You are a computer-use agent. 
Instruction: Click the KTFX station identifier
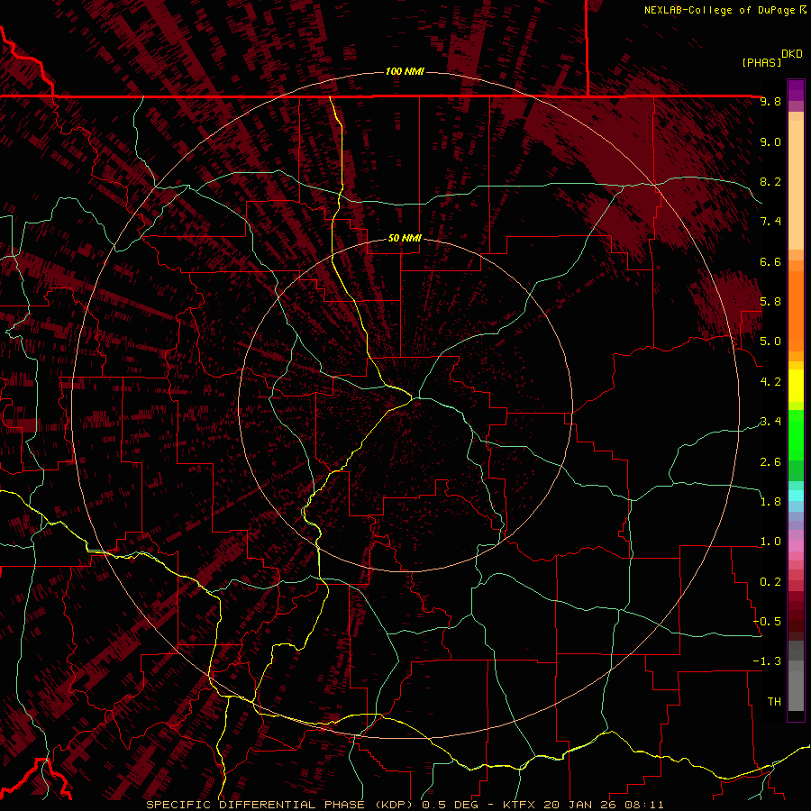click(518, 805)
